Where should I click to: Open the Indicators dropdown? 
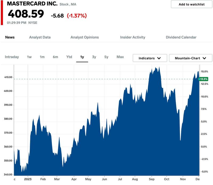tap(150, 58)
